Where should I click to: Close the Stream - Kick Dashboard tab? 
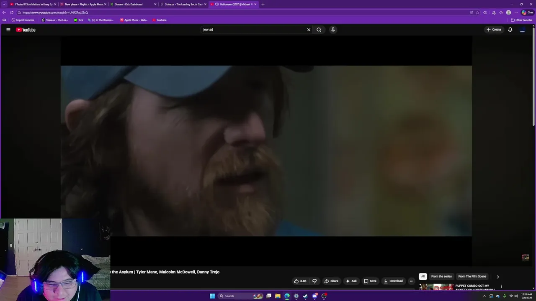coord(155,4)
